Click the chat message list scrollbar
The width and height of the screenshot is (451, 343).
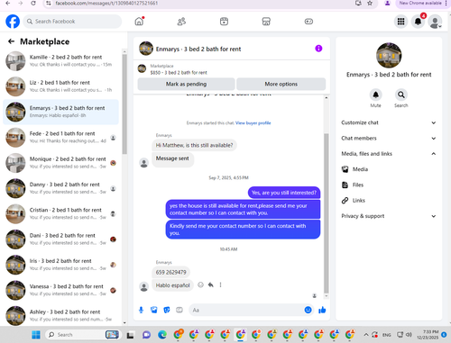pyautogui.click(x=327, y=213)
